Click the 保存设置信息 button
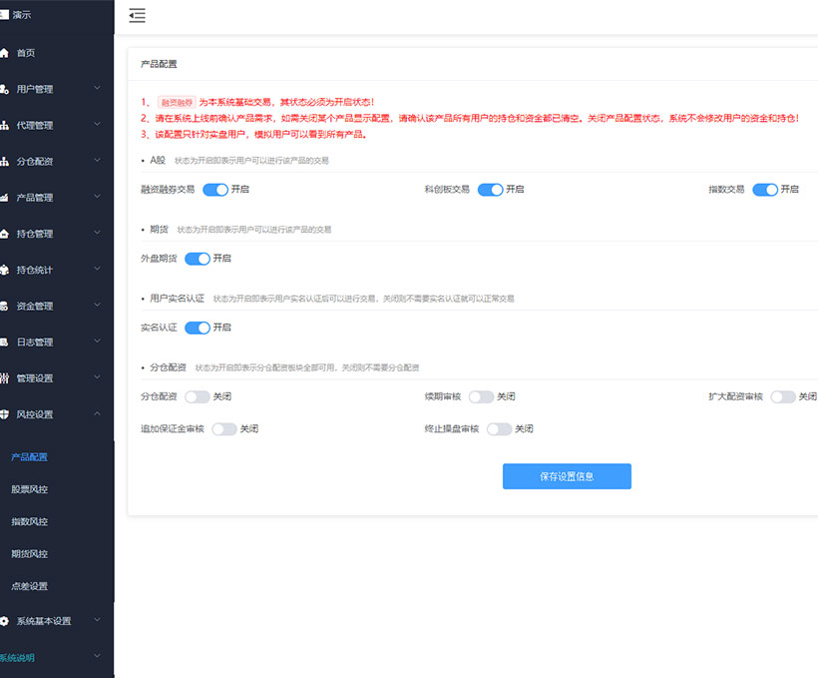 pos(566,476)
